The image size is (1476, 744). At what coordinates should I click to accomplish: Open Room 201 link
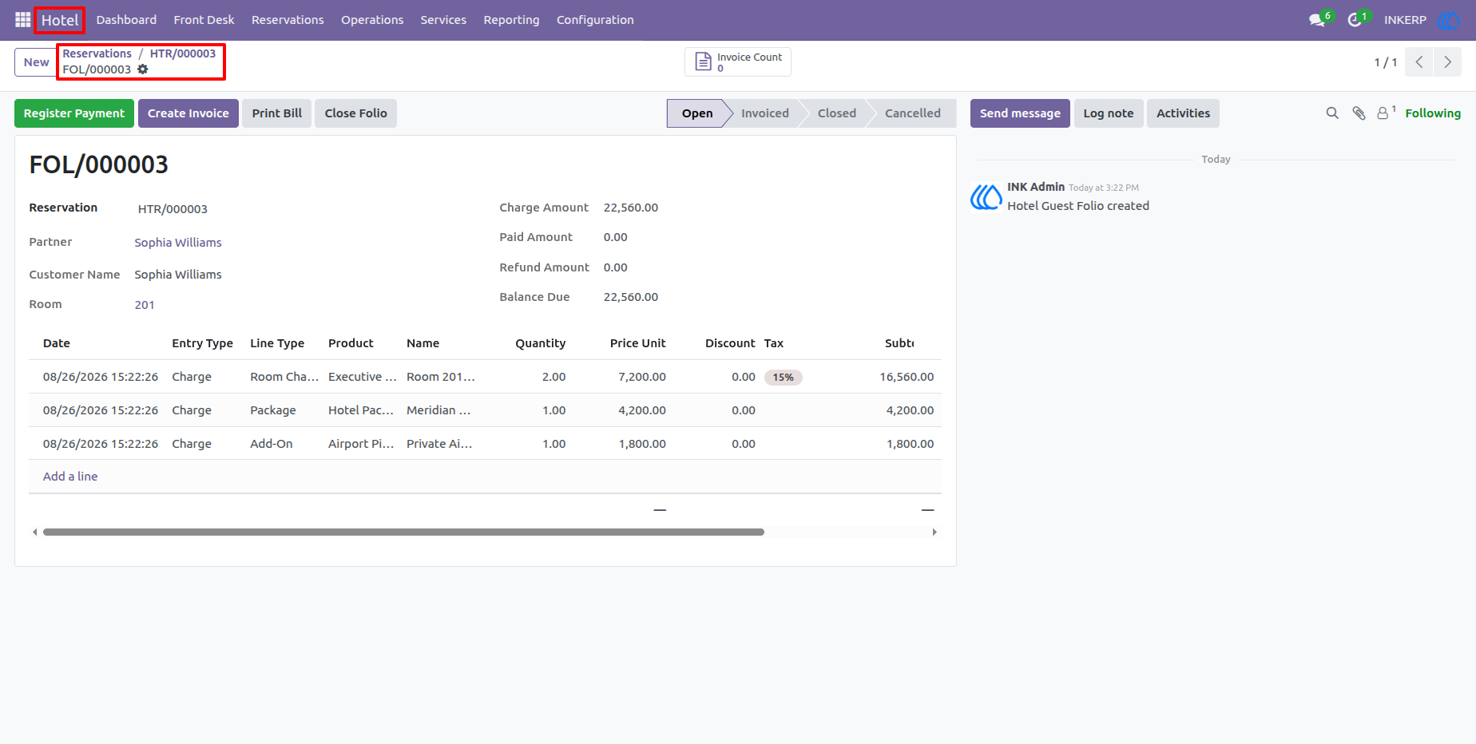(x=145, y=305)
